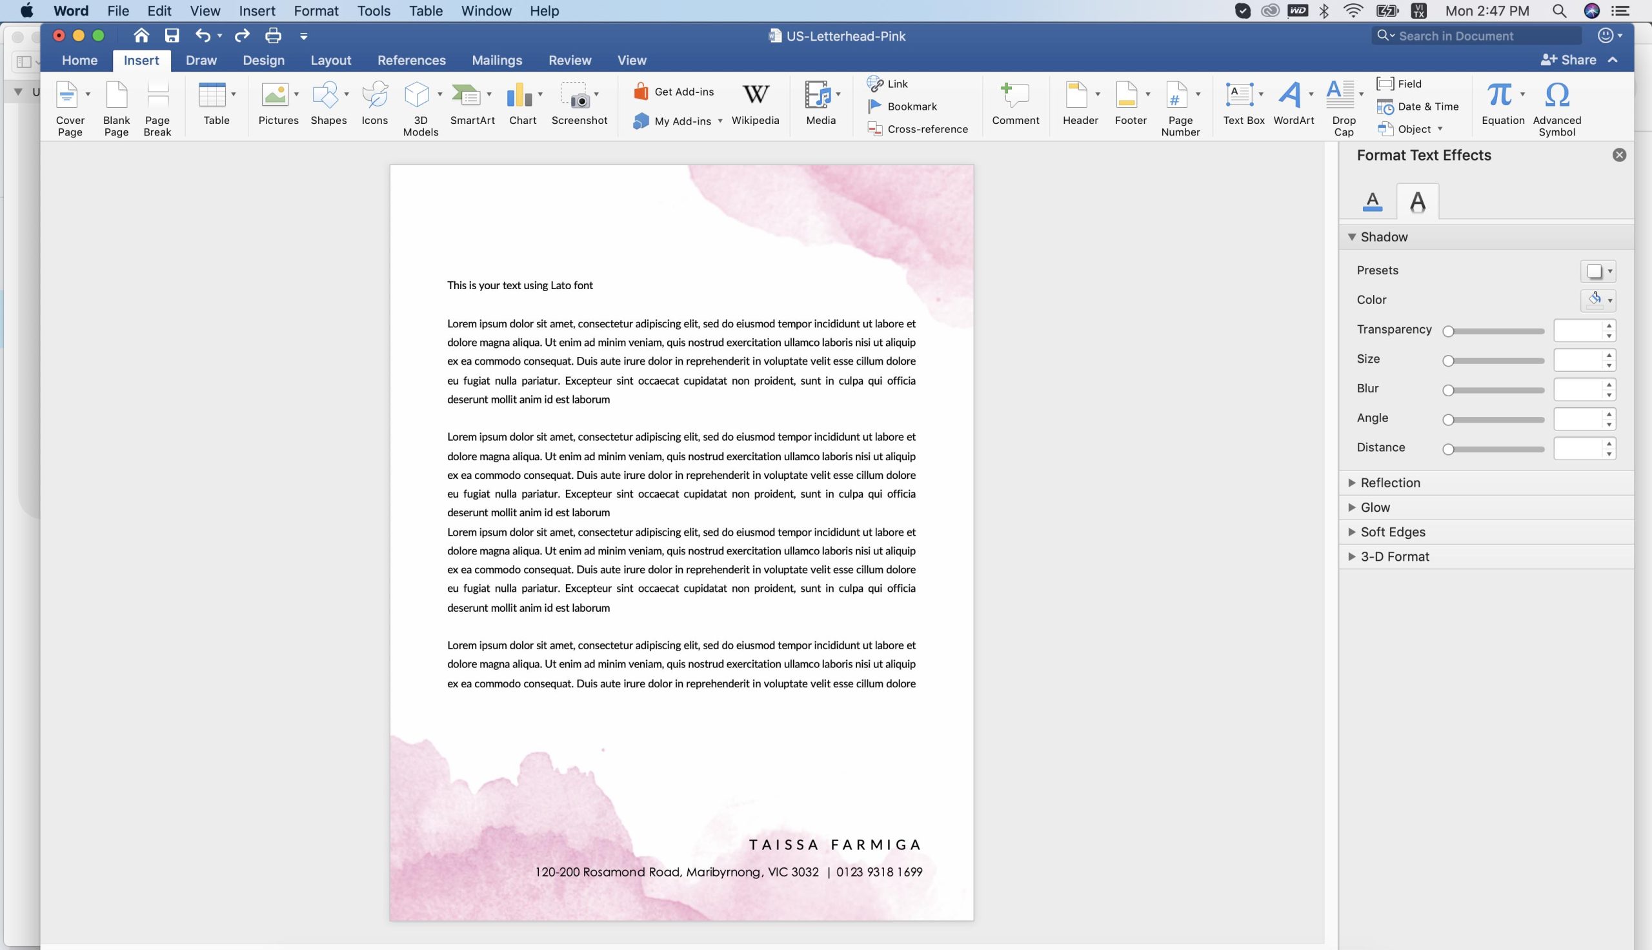
Task: Click the Page Number icon
Action: coord(1176,96)
